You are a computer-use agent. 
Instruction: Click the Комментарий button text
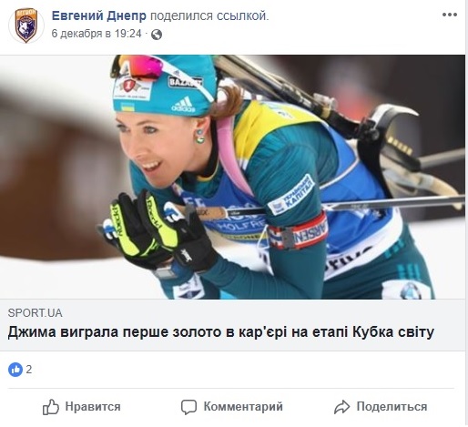click(x=243, y=407)
